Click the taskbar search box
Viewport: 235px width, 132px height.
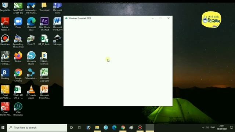pyautogui.click(x=37, y=128)
